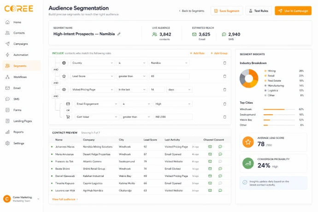Click the info icon in insights notice
318x212 pixels.
coord(245,182)
